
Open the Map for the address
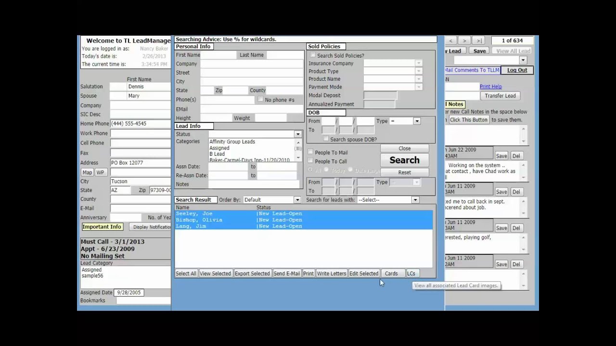pyautogui.click(x=87, y=173)
